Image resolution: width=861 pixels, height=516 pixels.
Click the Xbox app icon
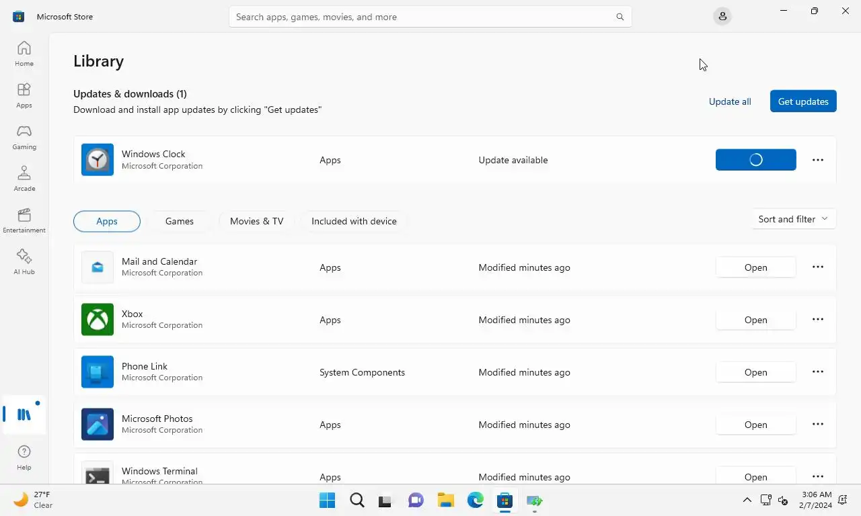point(98,320)
